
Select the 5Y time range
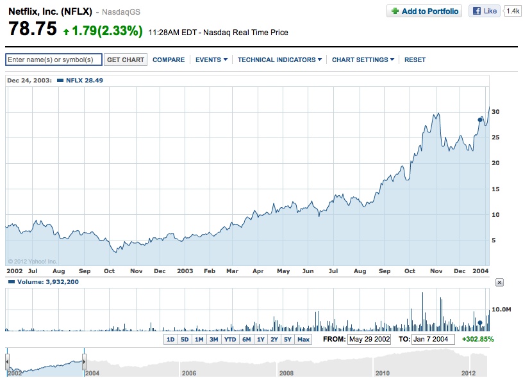[288, 340]
